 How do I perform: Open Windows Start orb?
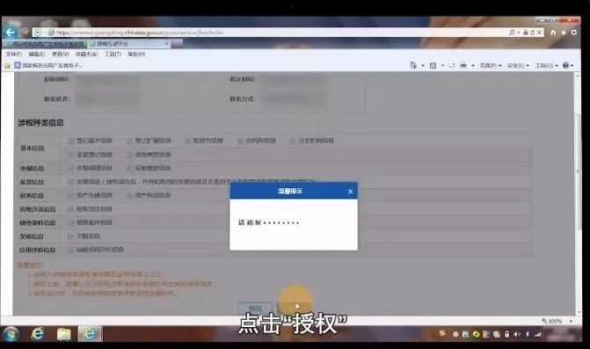[x=11, y=333]
